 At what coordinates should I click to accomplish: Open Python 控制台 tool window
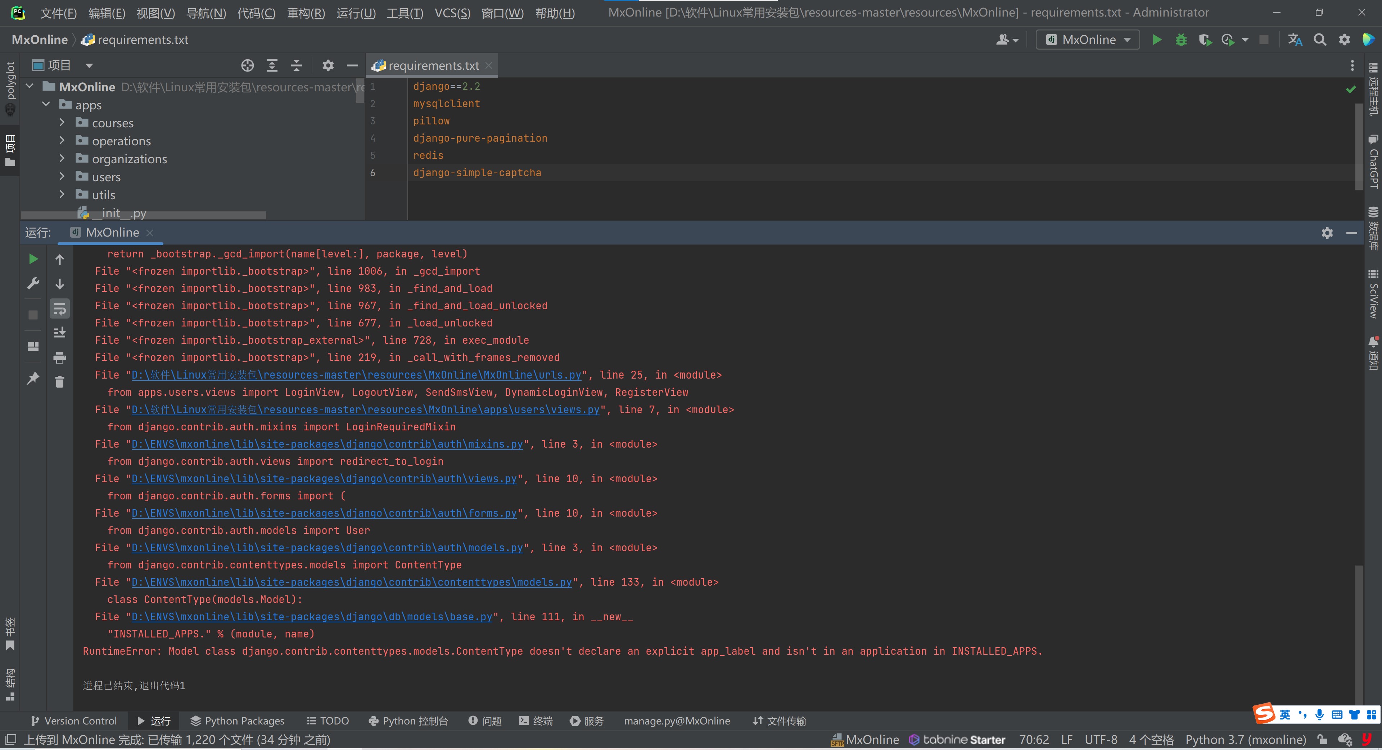(x=408, y=721)
